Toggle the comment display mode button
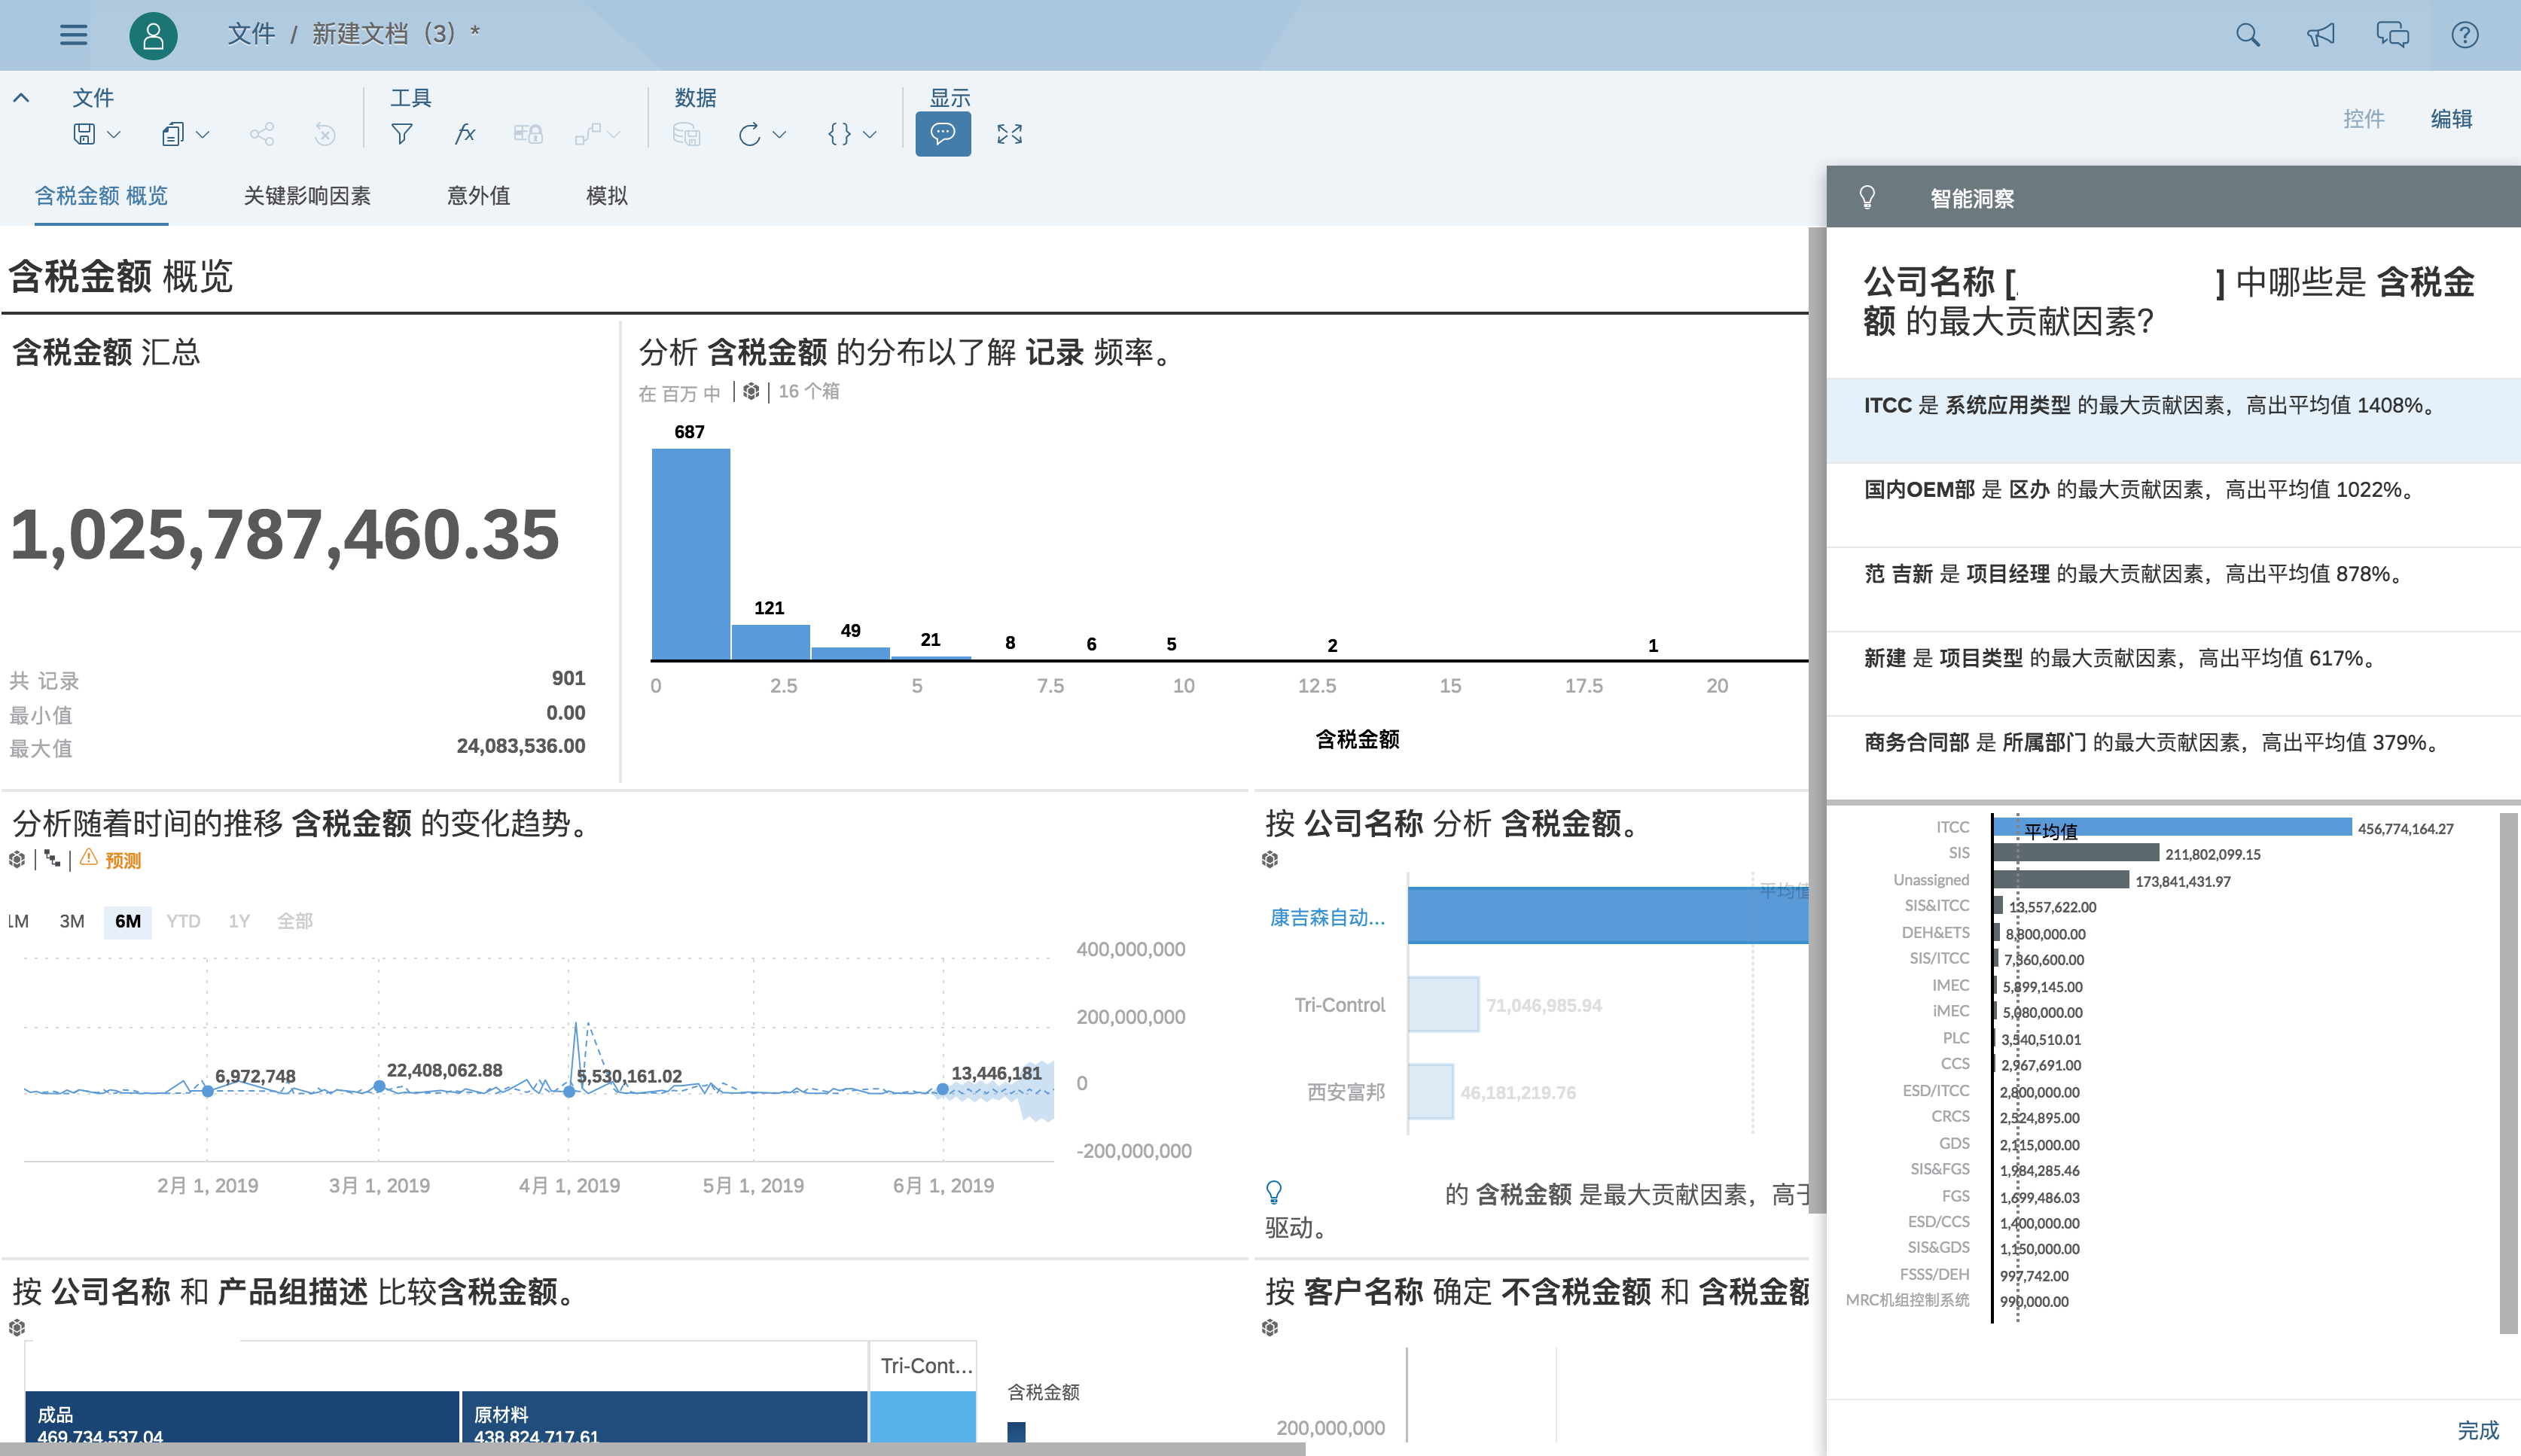The height and width of the screenshot is (1456, 2521). [943, 133]
